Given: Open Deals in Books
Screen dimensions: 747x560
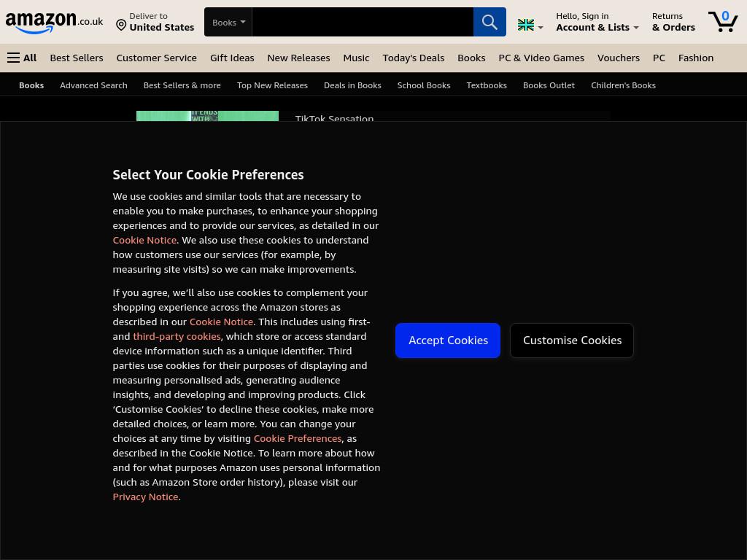Looking at the screenshot, I should [x=352, y=85].
